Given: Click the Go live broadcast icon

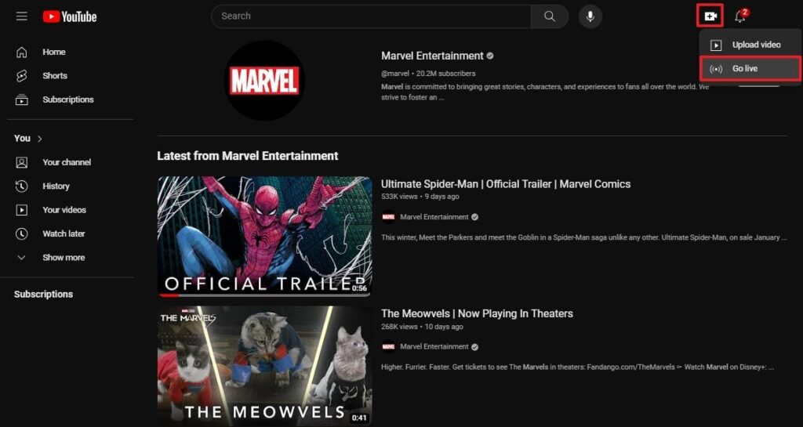Looking at the screenshot, I should click(x=716, y=69).
